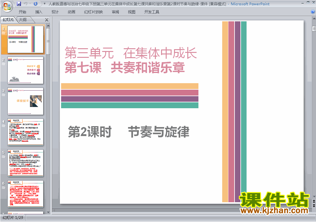The image size is (316, 222).
Task: Show the 幻灯片 thumbnails pane tab
Action: (x=8, y=19)
